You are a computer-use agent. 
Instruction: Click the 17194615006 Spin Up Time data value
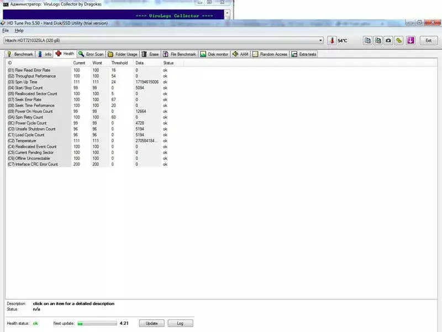click(147, 82)
